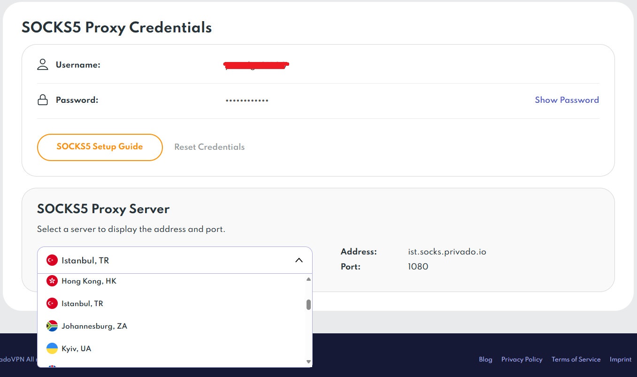This screenshot has width=637, height=377.
Task: Click the masked password dots
Action: tap(247, 100)
